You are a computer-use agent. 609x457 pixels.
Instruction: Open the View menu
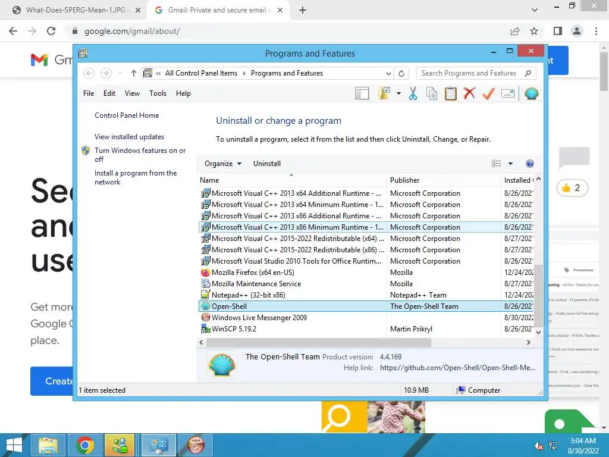132,93
